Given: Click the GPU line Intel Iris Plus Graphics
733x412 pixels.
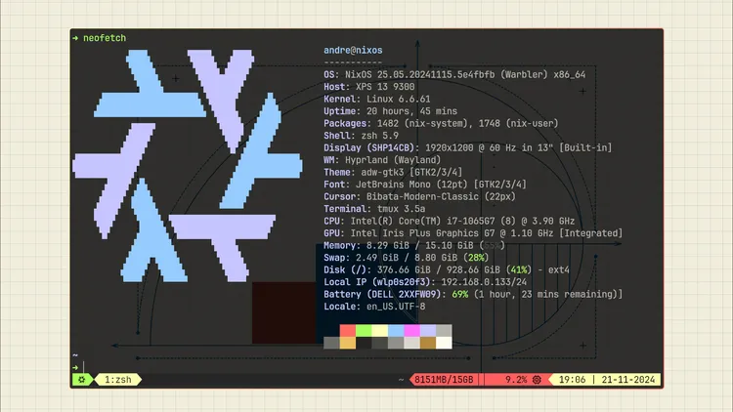Looking at the screenshot, I should point(473,233).
